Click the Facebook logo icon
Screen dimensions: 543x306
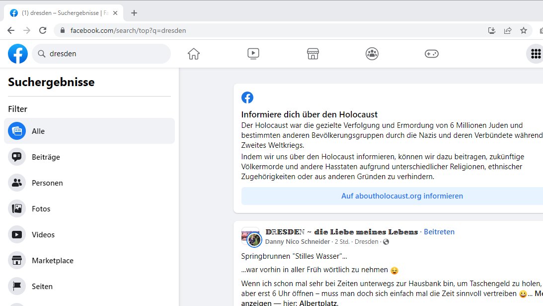18,54
